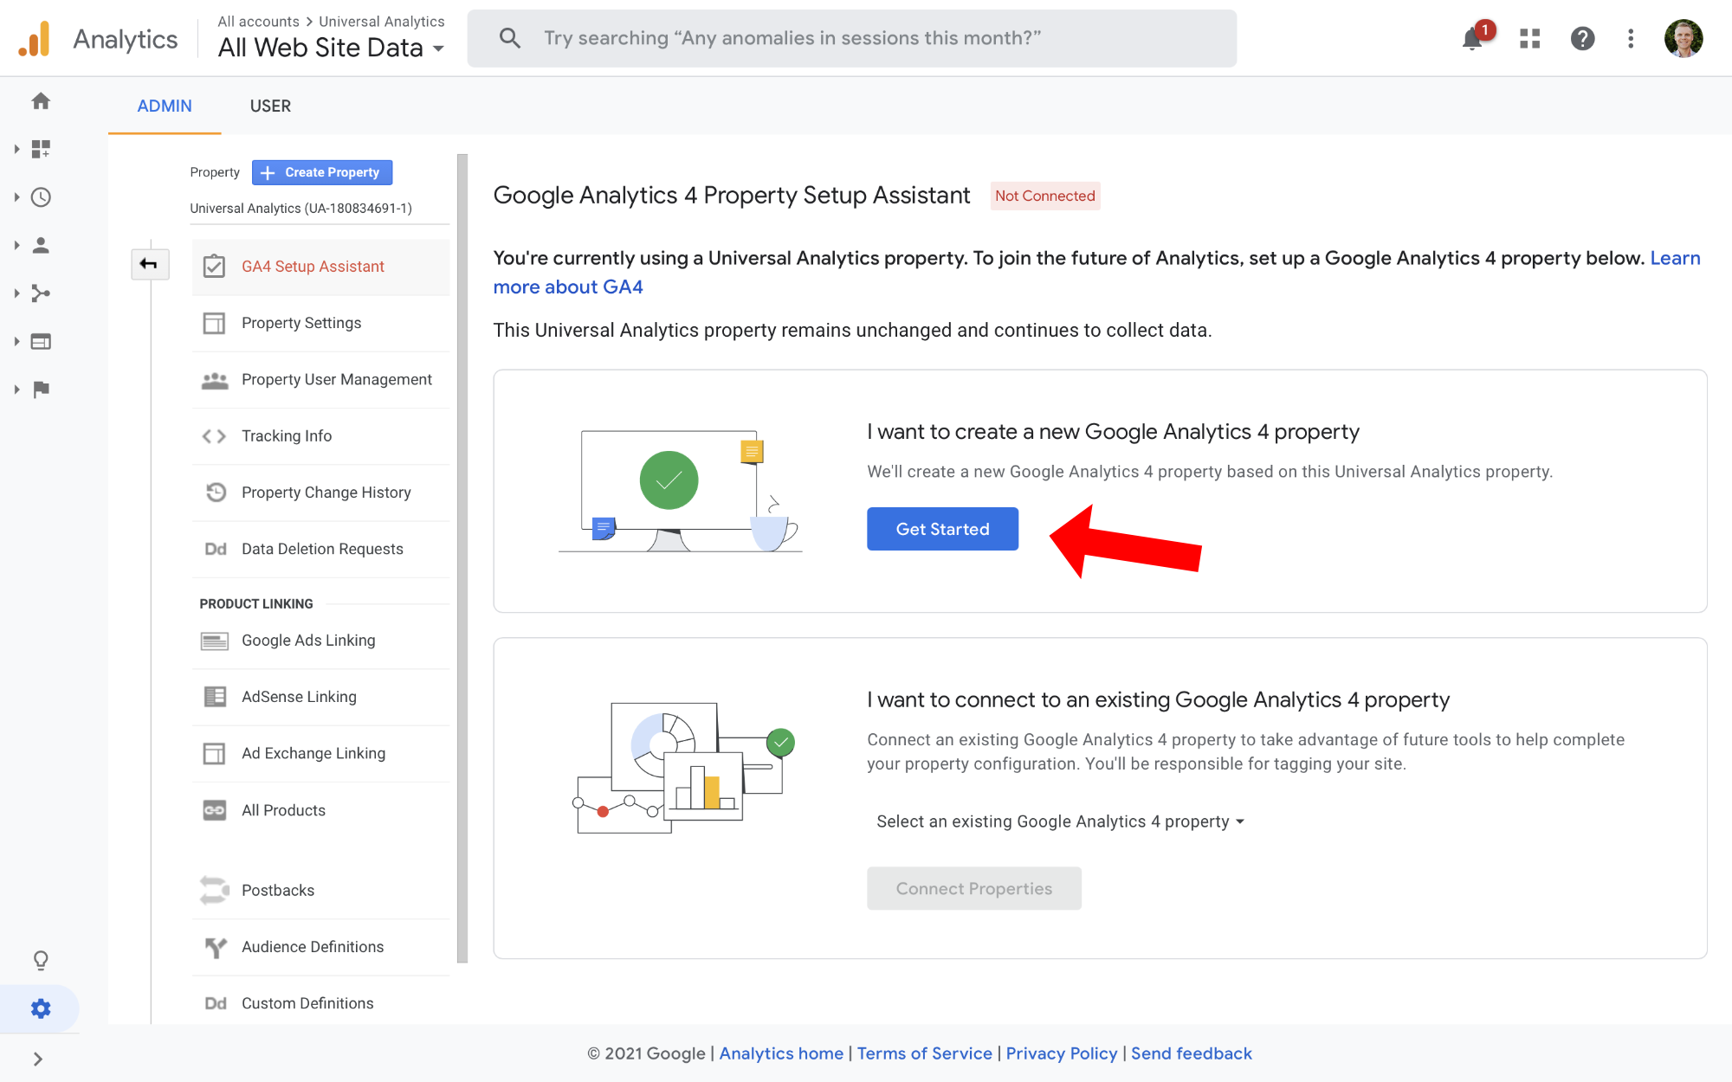The width and height of the screenshot is (1732, 1082).
Task: Open the notifications bell icon
Action: [1473, 38]
